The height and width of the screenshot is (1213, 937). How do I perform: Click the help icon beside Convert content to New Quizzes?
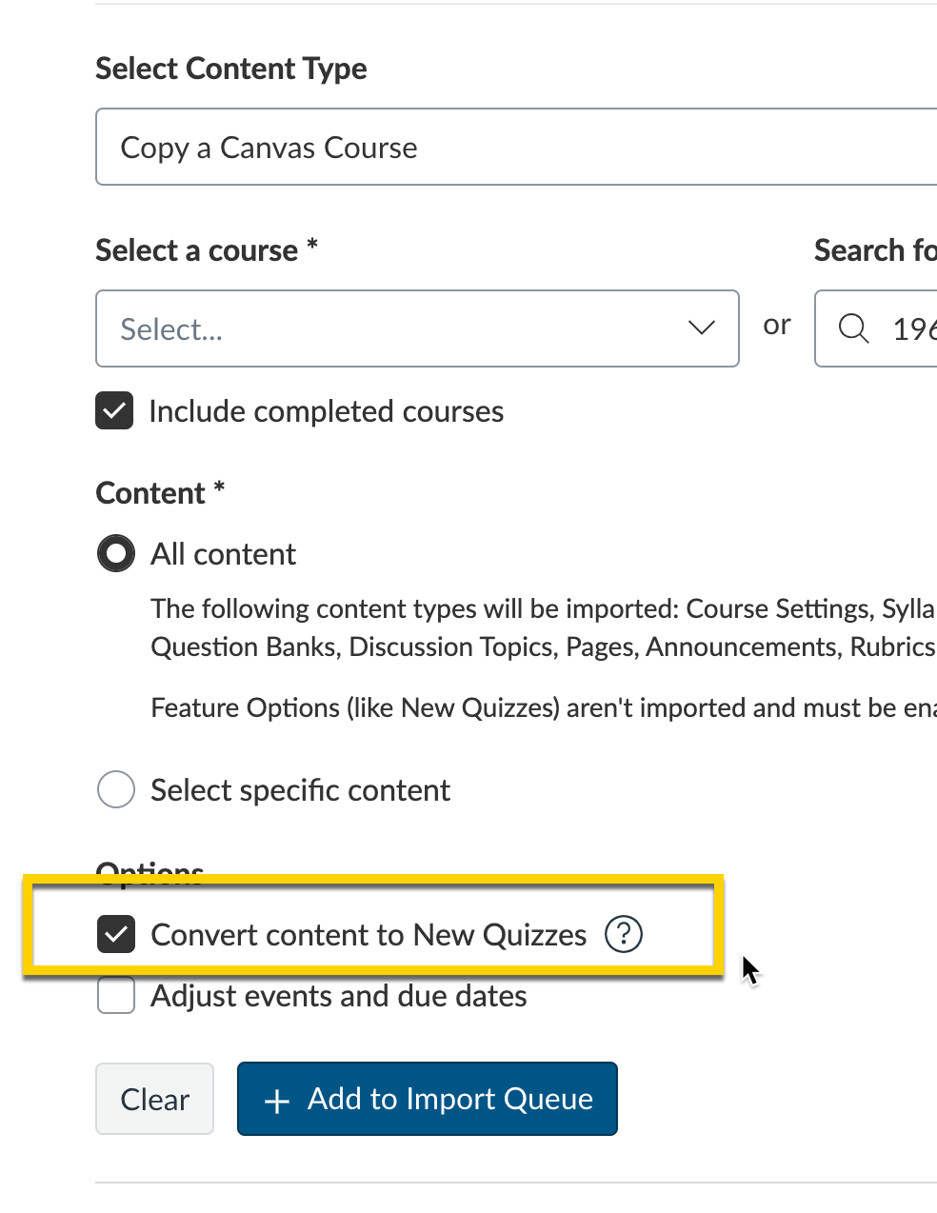click(x=623, y=934)
